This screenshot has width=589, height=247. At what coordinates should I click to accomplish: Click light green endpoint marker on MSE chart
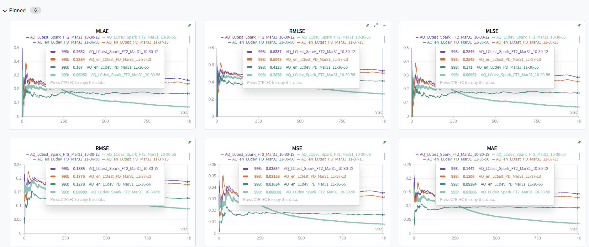pos(383,224)
